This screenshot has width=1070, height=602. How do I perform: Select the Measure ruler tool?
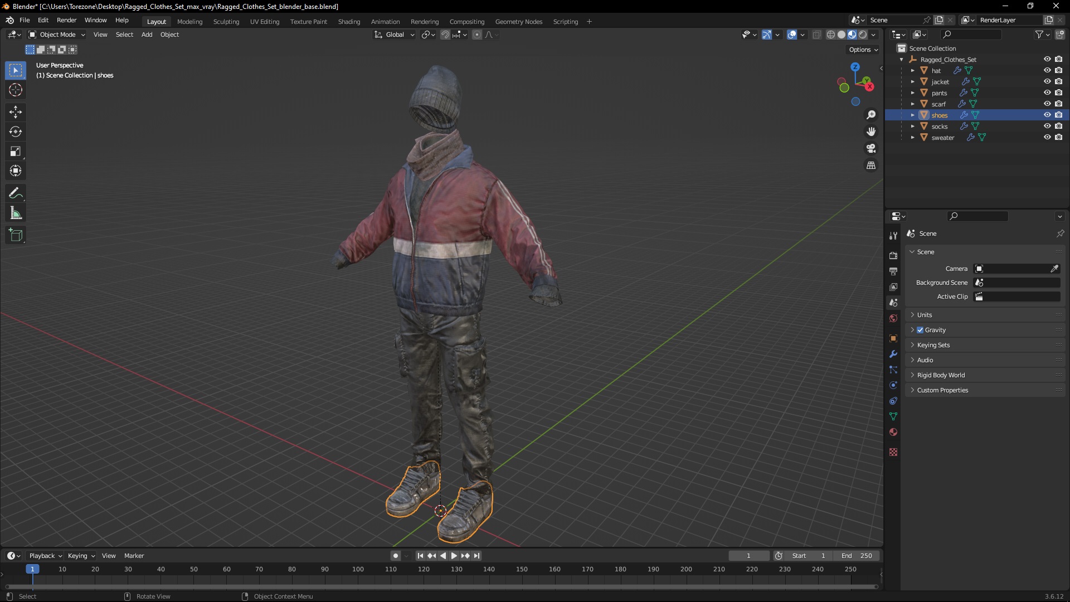coord(16,213)
